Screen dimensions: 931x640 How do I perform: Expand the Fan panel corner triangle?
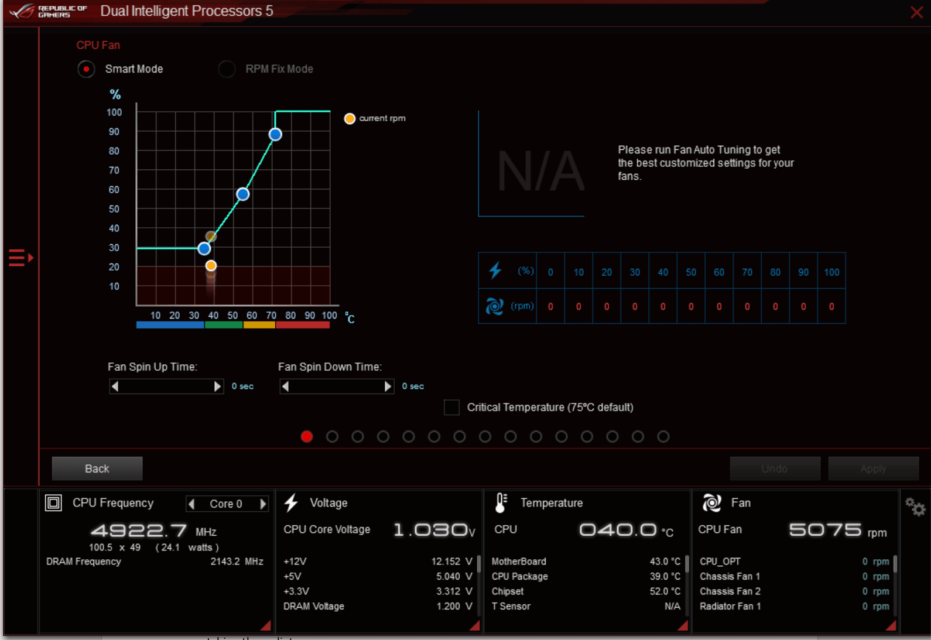coord(891,625)
